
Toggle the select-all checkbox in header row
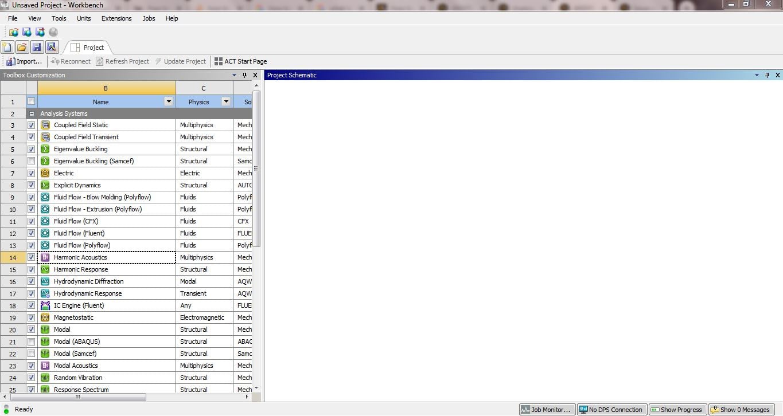pos(32,101)
